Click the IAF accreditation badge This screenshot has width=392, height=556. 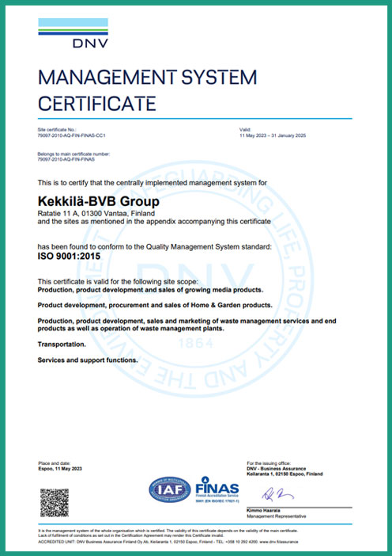[x=169, y=489]
